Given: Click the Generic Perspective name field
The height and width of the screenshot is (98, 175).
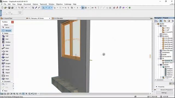Looking at the screenshot, I should [167, 90].
